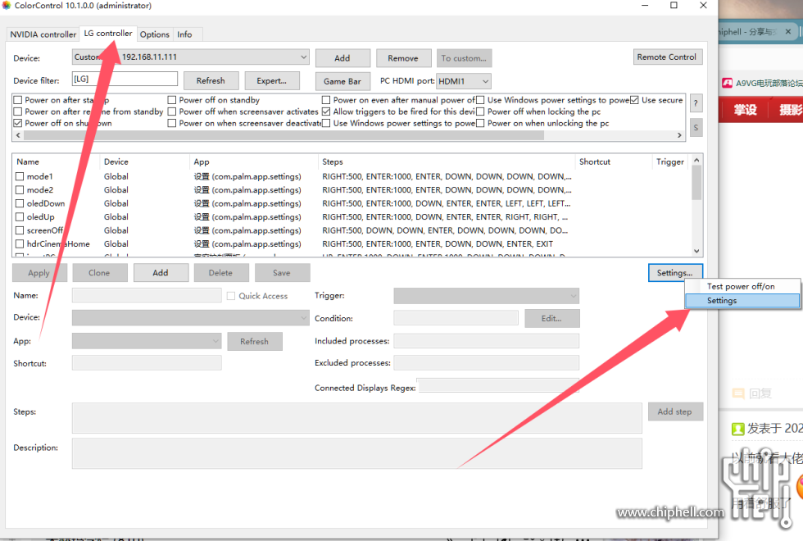Image resolution: width=803 pixels, height=541 pixels.
Task: Click the 'To custom...' button
Action: 465,58
